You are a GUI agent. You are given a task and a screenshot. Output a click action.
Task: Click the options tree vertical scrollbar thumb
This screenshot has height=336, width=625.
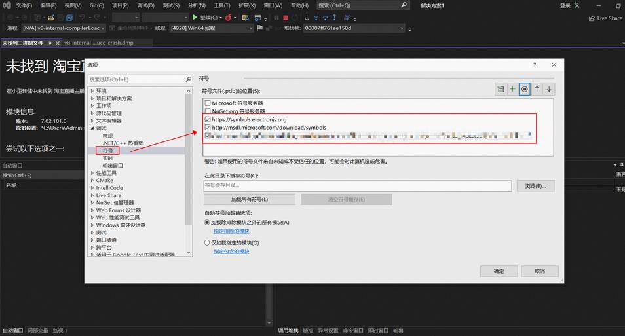point(189,160)
